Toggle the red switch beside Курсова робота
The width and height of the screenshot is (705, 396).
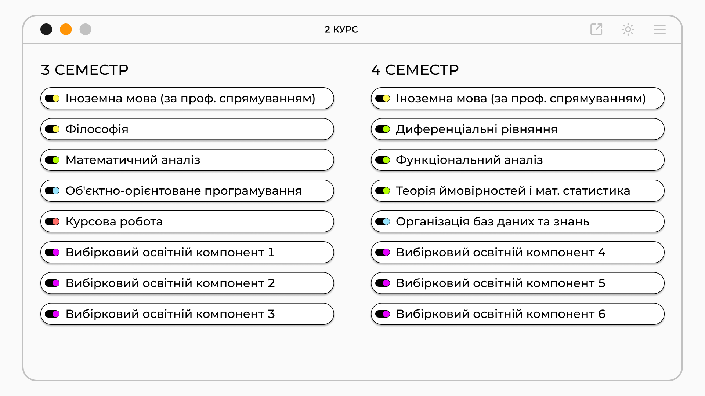tap(52, 221)
